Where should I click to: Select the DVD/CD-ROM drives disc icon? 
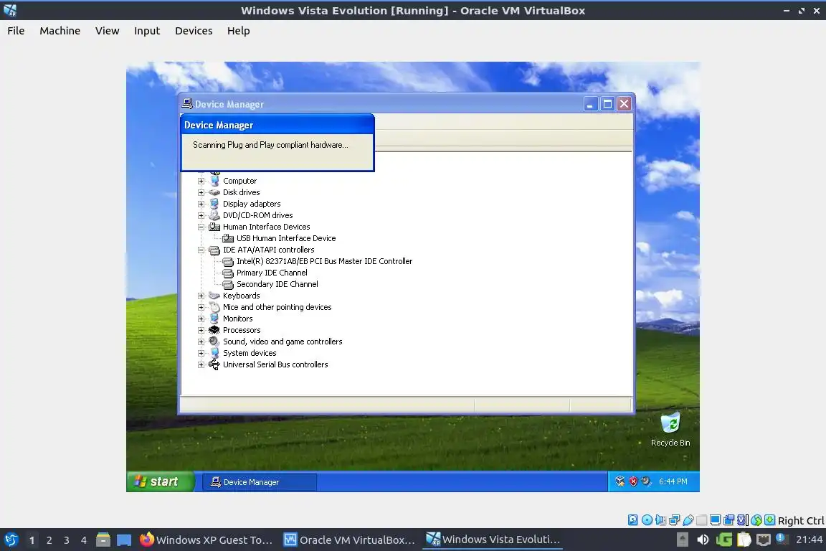[214, 215]
